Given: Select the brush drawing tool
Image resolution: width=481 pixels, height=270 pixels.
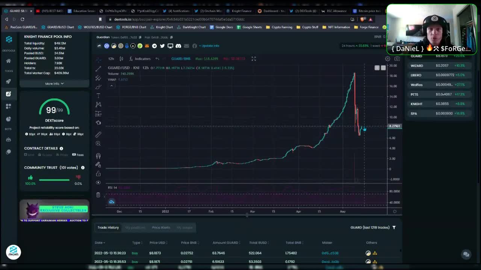Looking at the screenshot, I should point(98,87).
